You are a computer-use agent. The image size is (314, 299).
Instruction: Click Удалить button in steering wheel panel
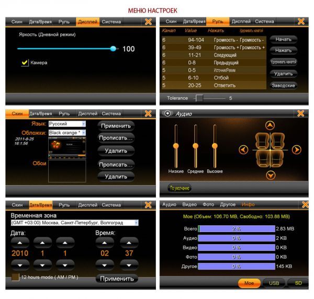283,74
